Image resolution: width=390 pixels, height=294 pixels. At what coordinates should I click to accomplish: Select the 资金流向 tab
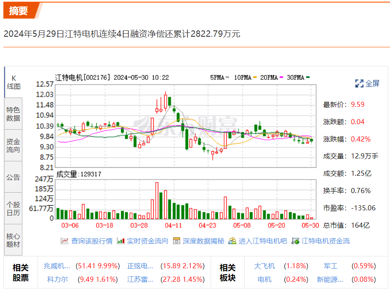(14, 145)
